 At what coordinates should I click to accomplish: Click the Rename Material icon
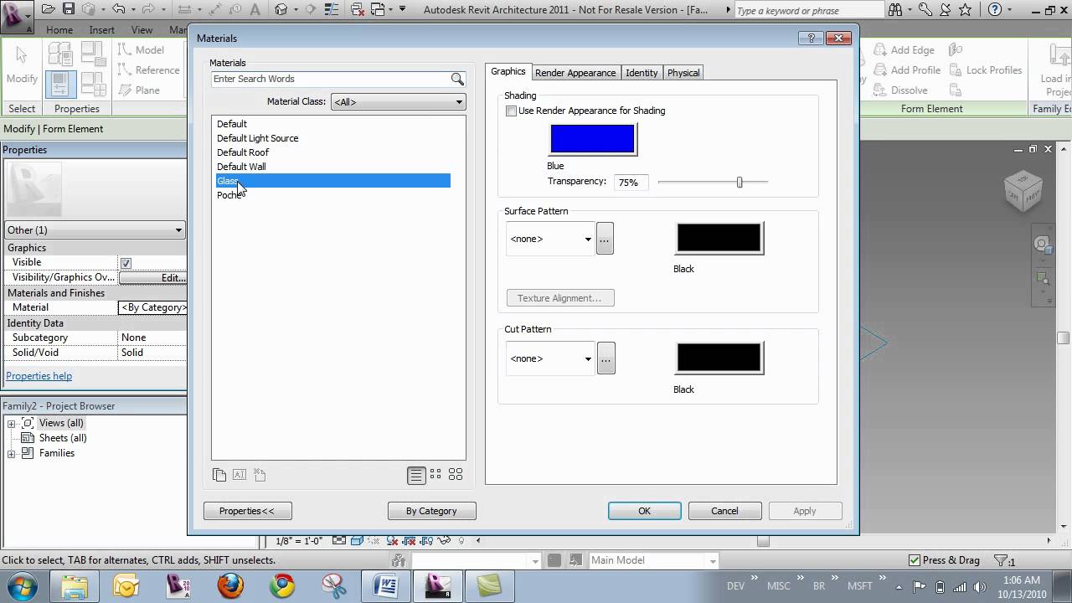(x=239, y=475)
